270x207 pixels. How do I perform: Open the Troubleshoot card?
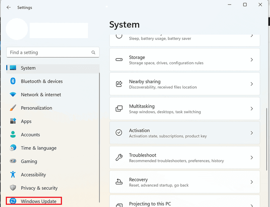(x=185, y=157)
